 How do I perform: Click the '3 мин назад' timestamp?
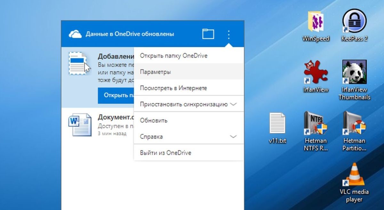point(112,133)
